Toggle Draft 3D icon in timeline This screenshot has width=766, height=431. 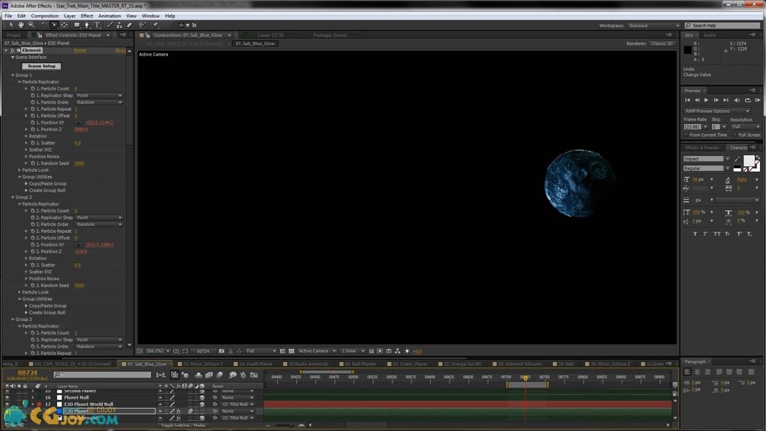point(186,375)
